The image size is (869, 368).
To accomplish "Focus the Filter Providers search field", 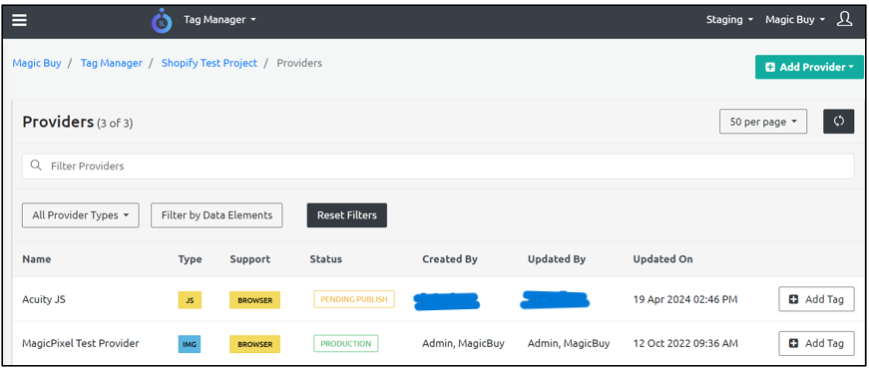I will [x=438, y=167].
